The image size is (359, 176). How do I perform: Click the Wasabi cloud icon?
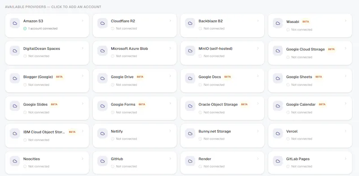[x=278, y=23]
